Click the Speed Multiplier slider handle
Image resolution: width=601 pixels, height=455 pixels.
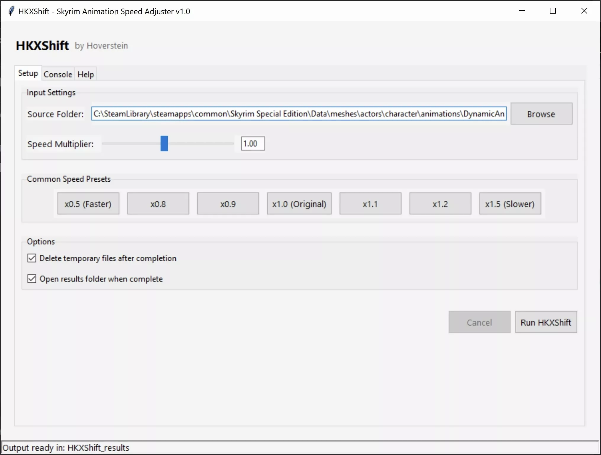[x=164, y=143]
